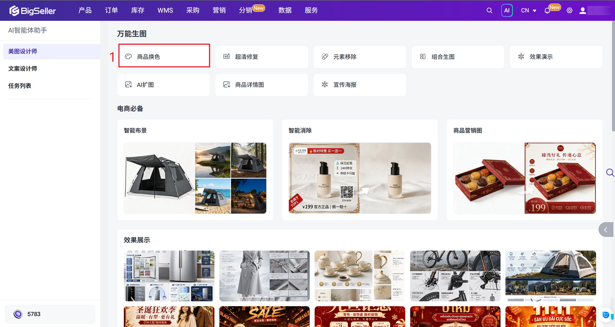Open the 智能布景 tent example thumbnail

coord(195,178)
